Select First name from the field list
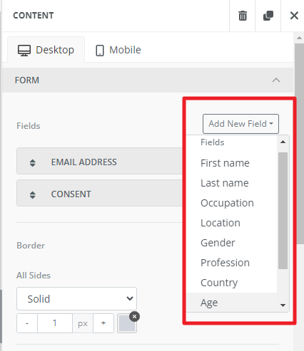 click(225, 163)
